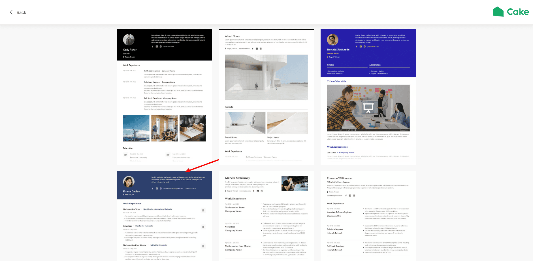Open the Marvin McKinney resume template
533x261 pixels.
[266, 215]
